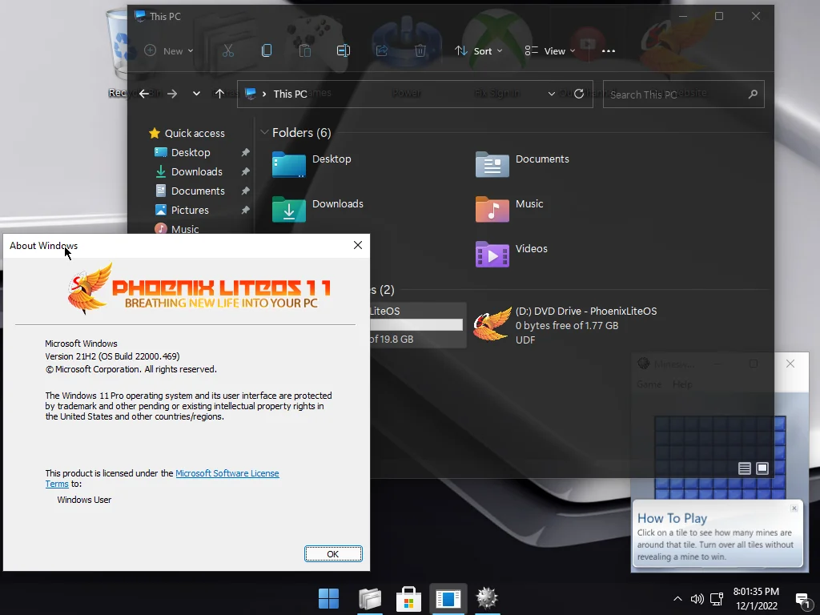This screenshot has width=820, height=615.
Task: Switch to large icons view layout icon
Action: [762, 468]
